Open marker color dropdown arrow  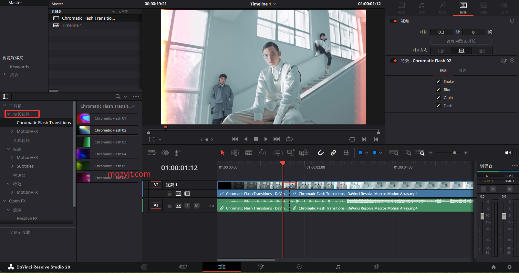380,153
